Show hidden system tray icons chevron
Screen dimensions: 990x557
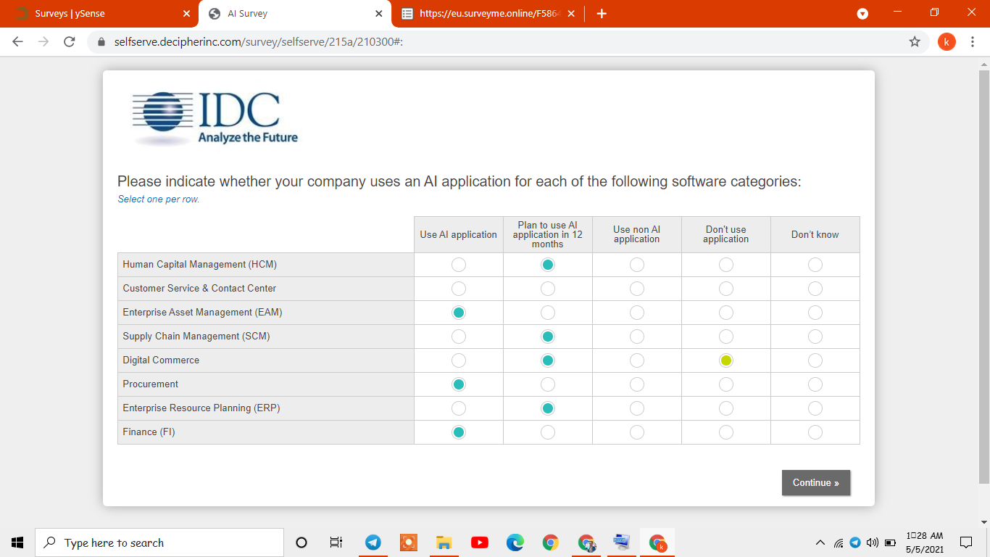point(820,542)
